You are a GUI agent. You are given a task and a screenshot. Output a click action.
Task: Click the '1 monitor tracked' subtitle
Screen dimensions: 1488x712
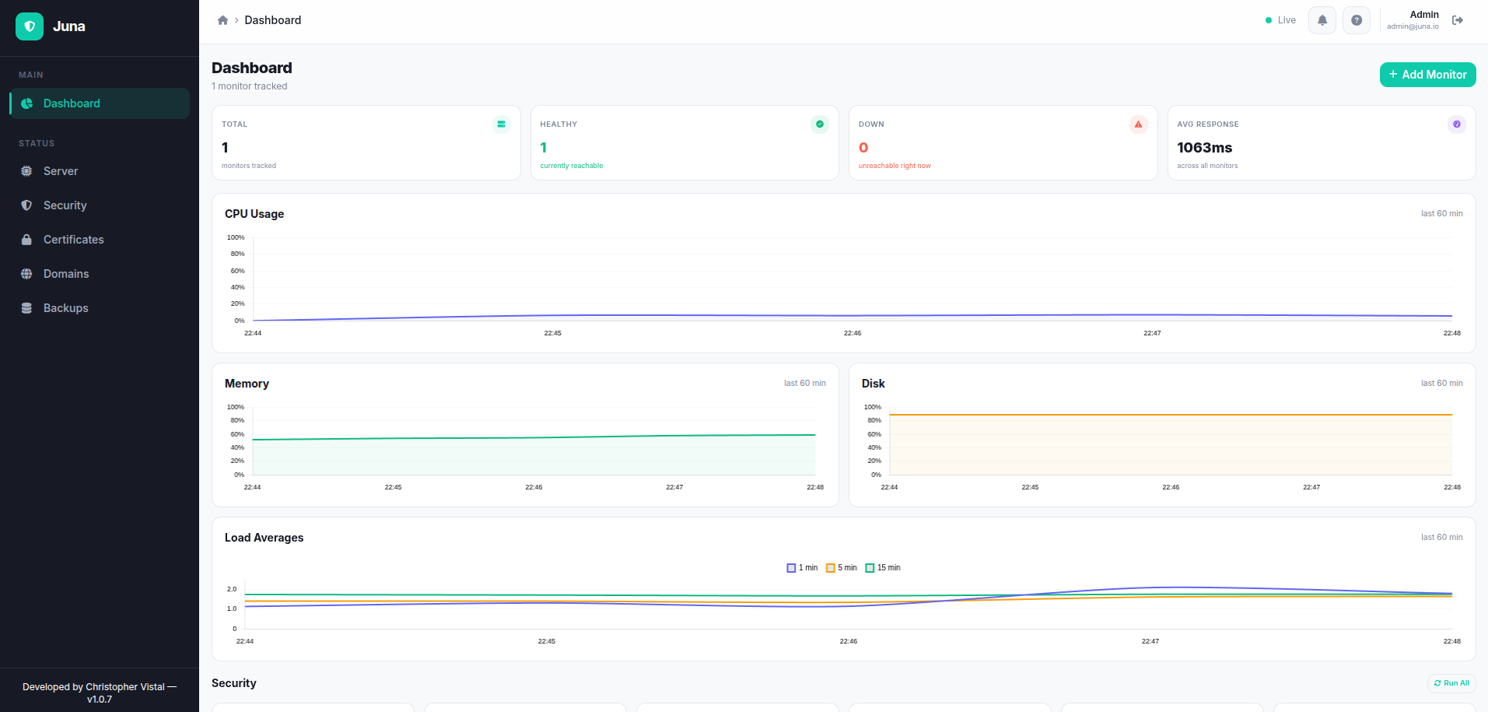250,86
